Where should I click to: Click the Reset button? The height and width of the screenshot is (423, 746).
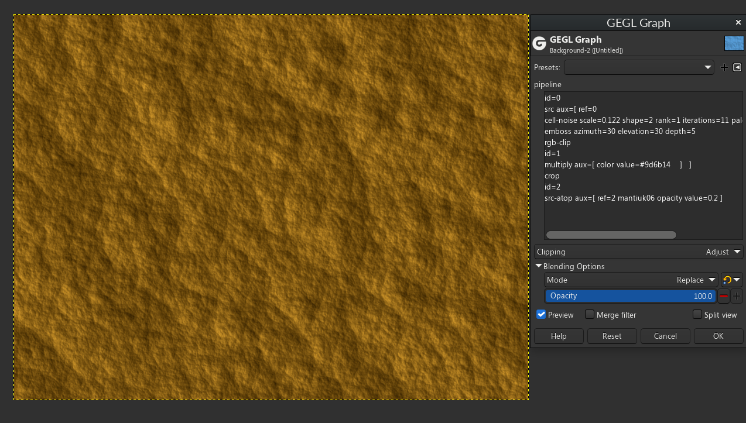coord(612,336)
